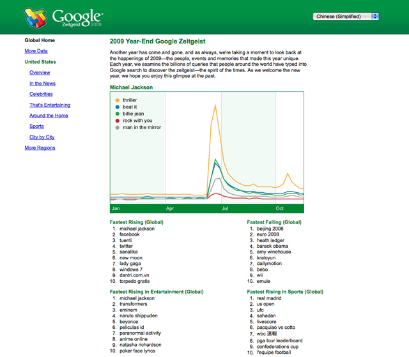Select Global Home in the sidebar

click(x=40, y=40)
